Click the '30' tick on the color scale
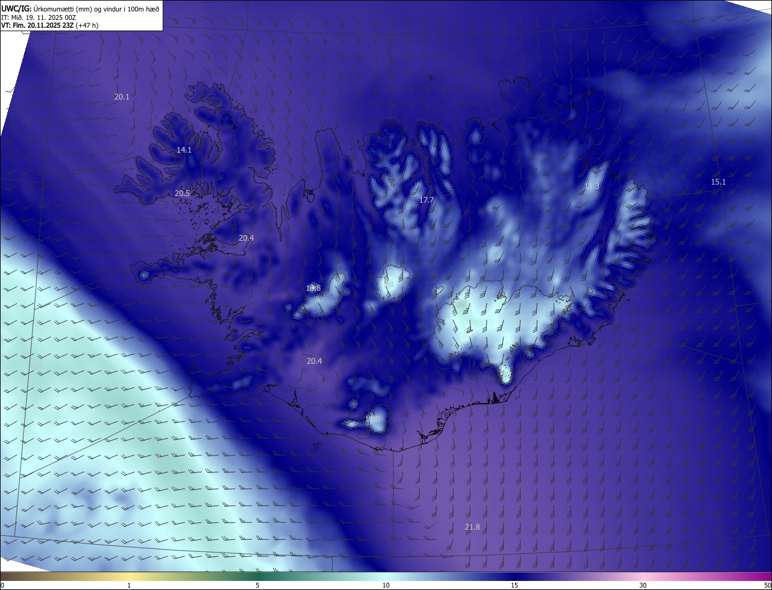This screenshot has height=590, width=772. tap(643, 585)
